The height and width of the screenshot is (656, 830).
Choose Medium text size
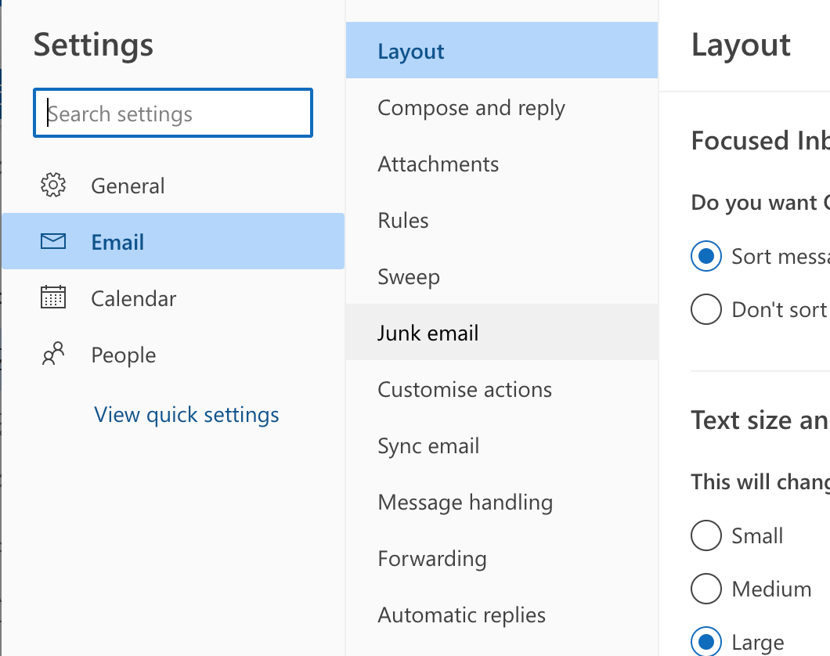tap(706, 589)
